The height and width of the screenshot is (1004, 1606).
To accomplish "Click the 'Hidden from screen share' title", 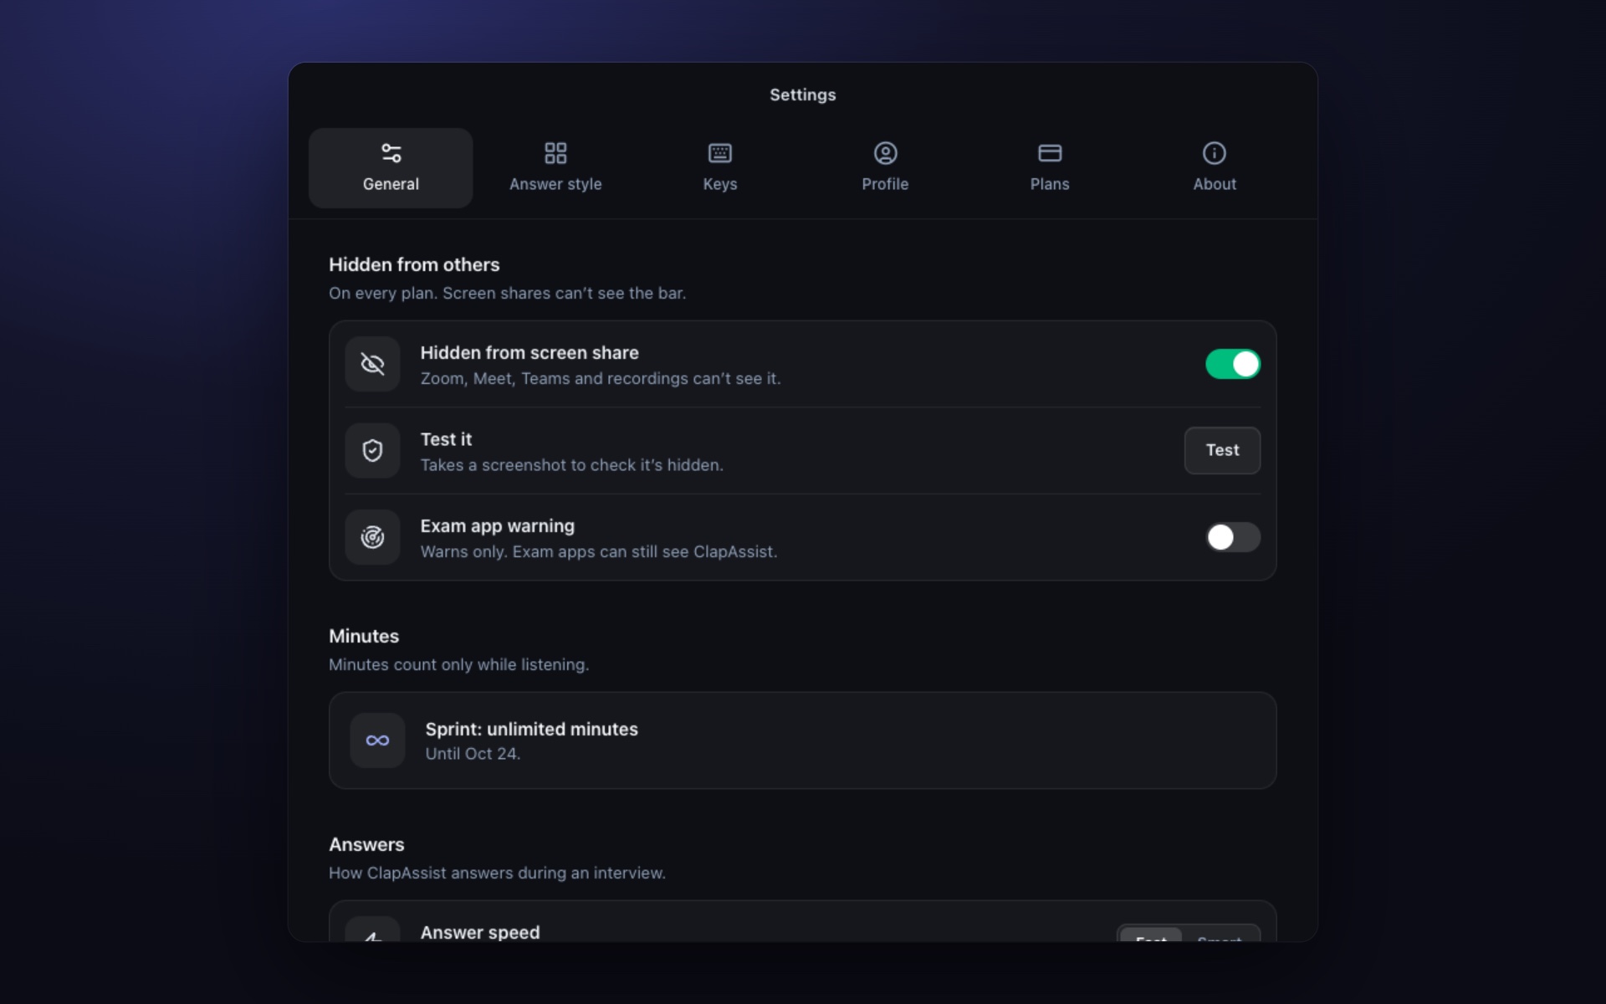I will [529, 352].
